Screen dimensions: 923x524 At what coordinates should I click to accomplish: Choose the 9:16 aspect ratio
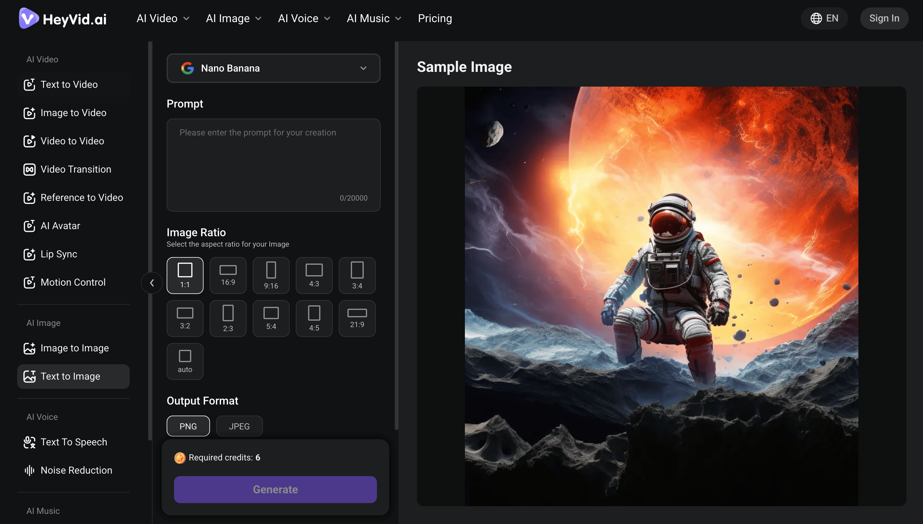271,275
